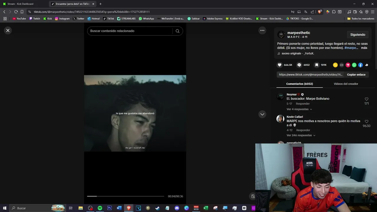The image size is (377, 212).
Task: Open the #marpe hashtag link
Action: (x=351, y=48)
